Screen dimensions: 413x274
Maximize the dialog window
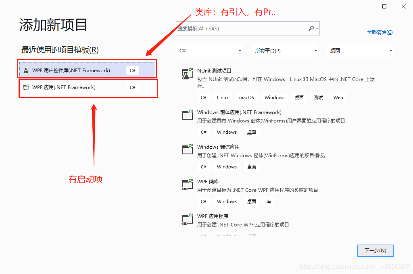384,6
